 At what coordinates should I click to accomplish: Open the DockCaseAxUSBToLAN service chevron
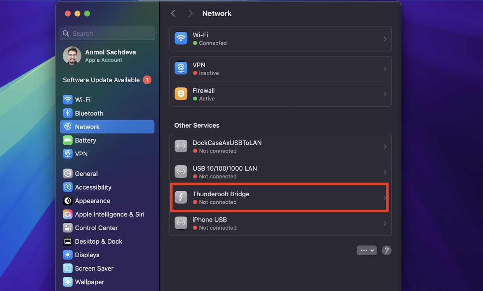(385, 147)
